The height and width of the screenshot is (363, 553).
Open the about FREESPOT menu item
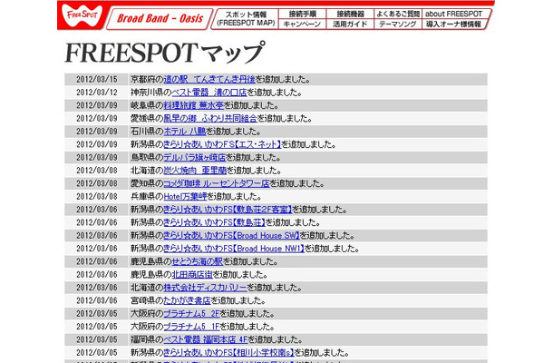pyautogui.click(x=454, y=14)
